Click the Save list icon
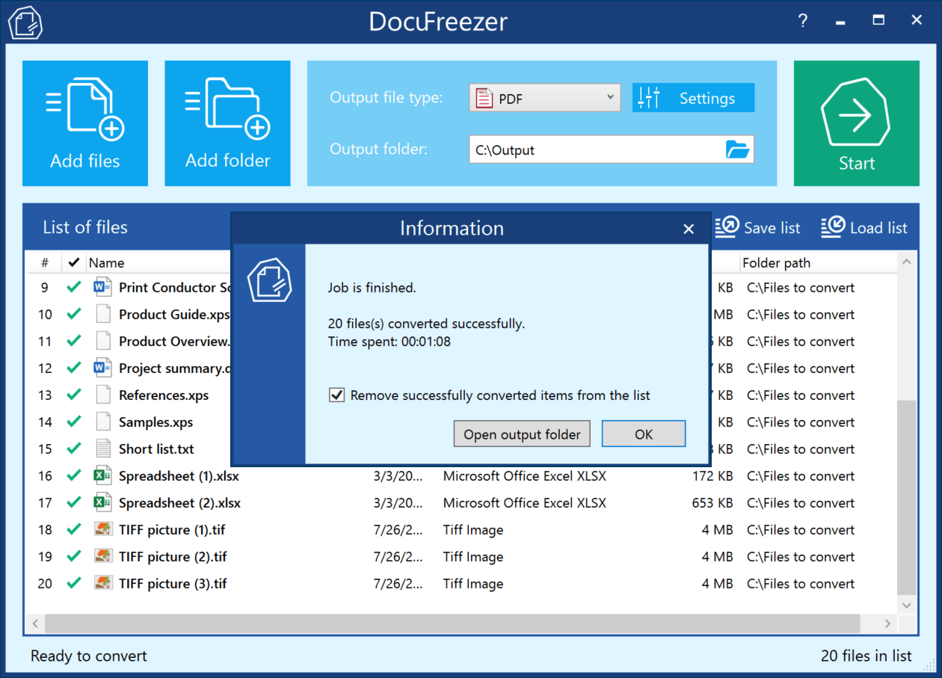The image size is (942, 678). (727, 227)
